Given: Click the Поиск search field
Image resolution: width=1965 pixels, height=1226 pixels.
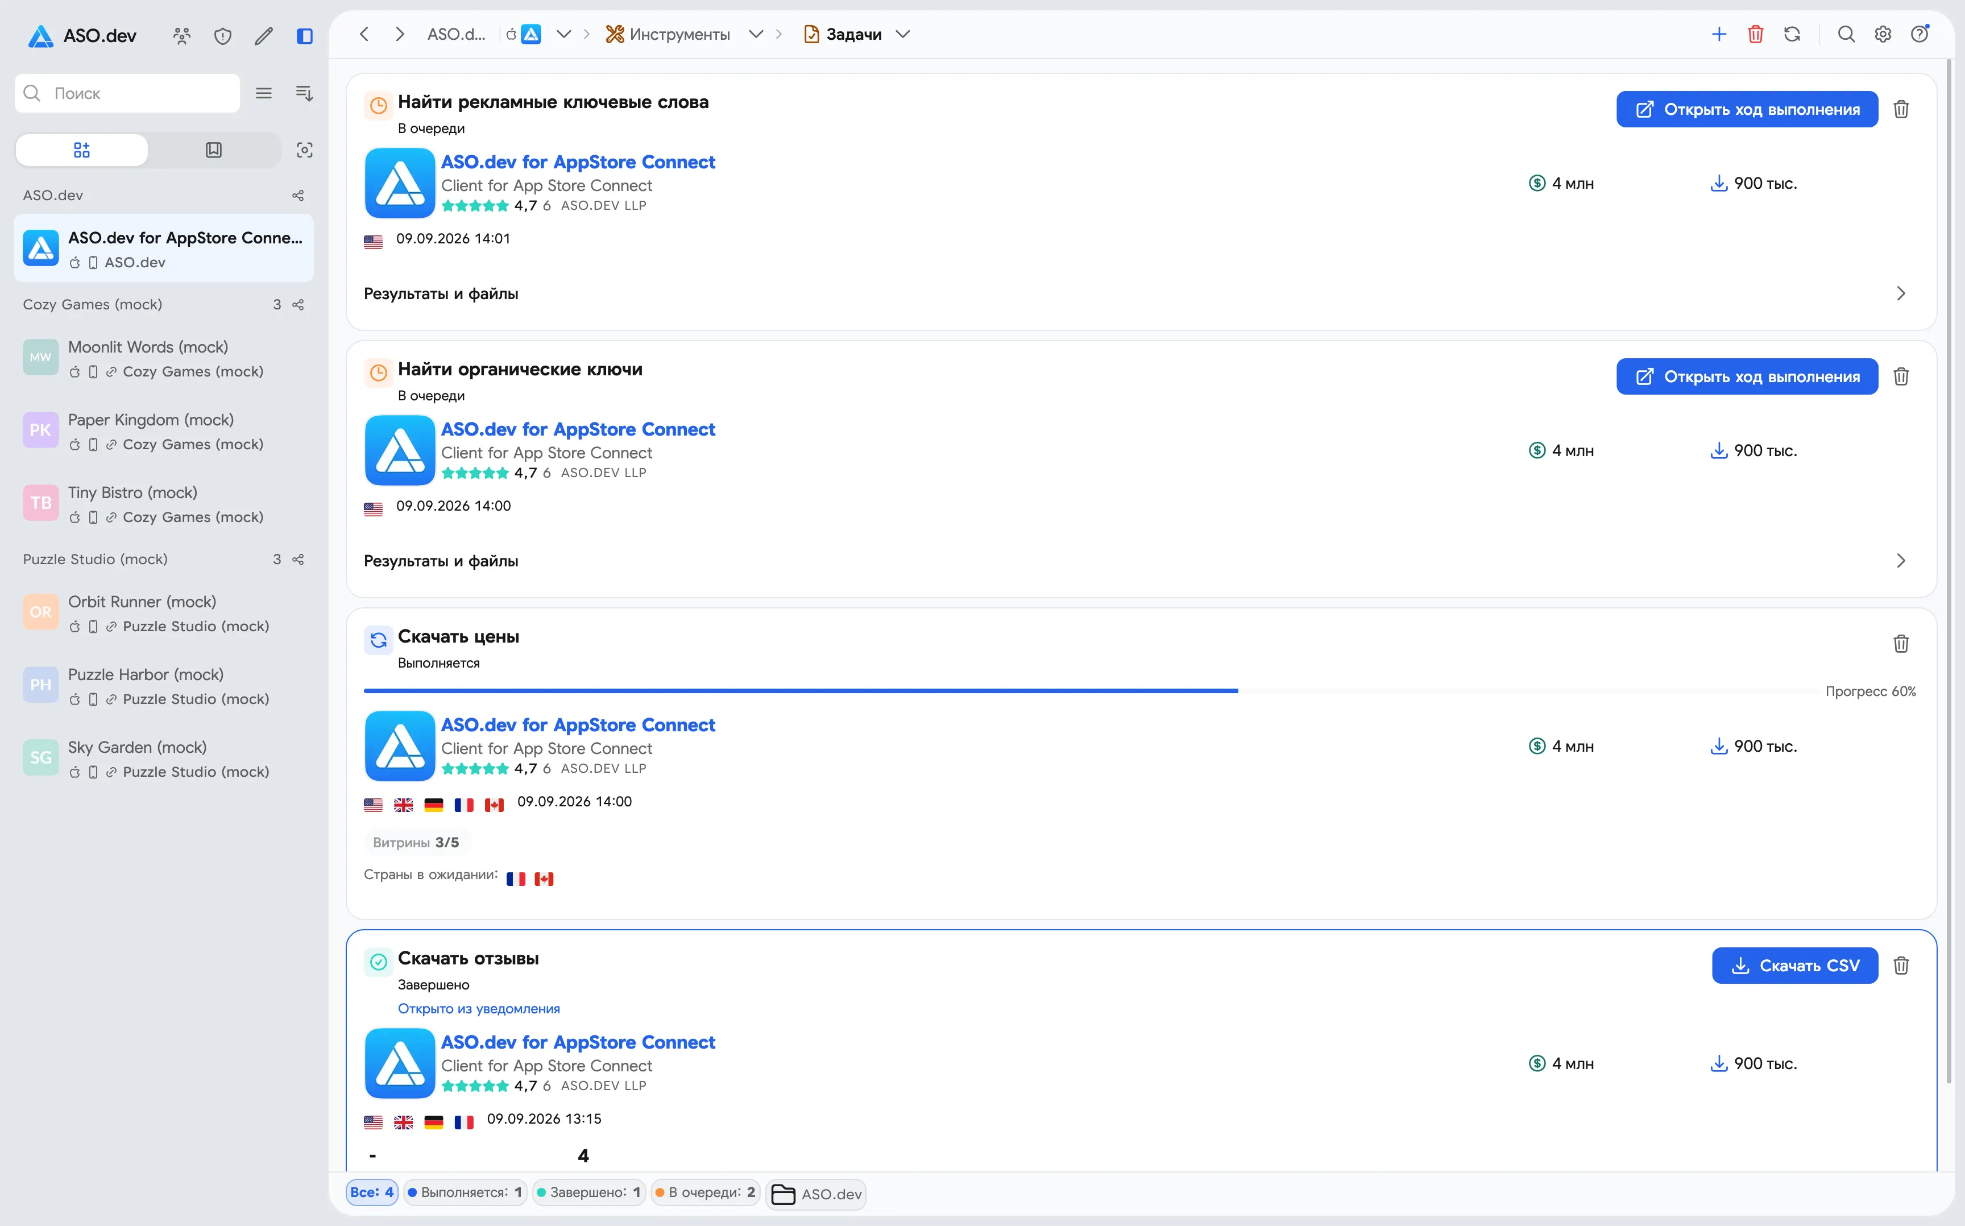Looking at the screenshot, I should click(x=127, y=93).
